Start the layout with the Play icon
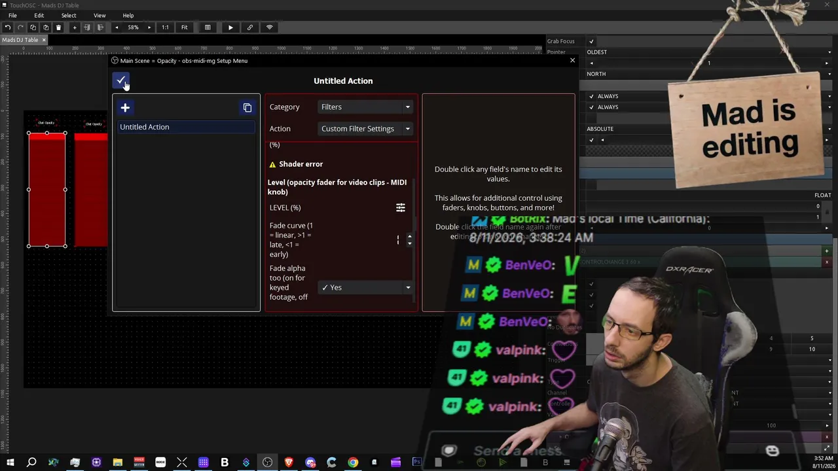 pos(230,27)
